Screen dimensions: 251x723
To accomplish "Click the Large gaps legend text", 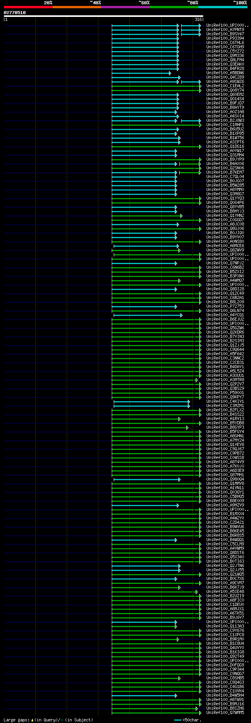I will coord(48,720).
